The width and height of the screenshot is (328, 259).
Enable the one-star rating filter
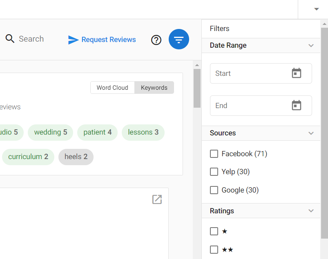point(214,231)
